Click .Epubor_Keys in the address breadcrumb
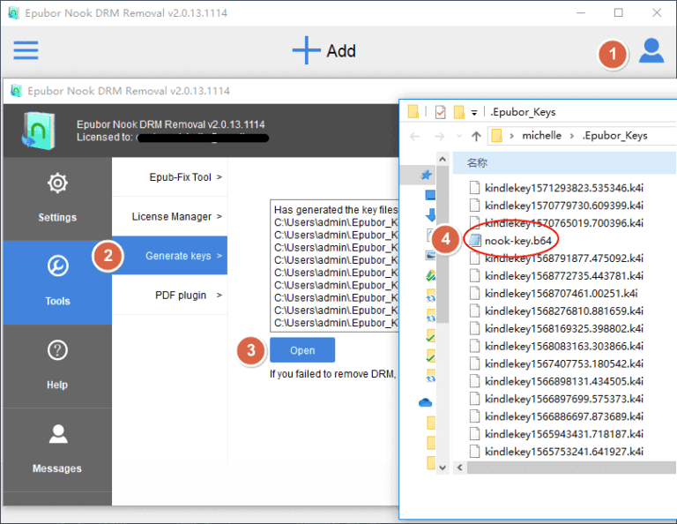 [x=614, y=136]
